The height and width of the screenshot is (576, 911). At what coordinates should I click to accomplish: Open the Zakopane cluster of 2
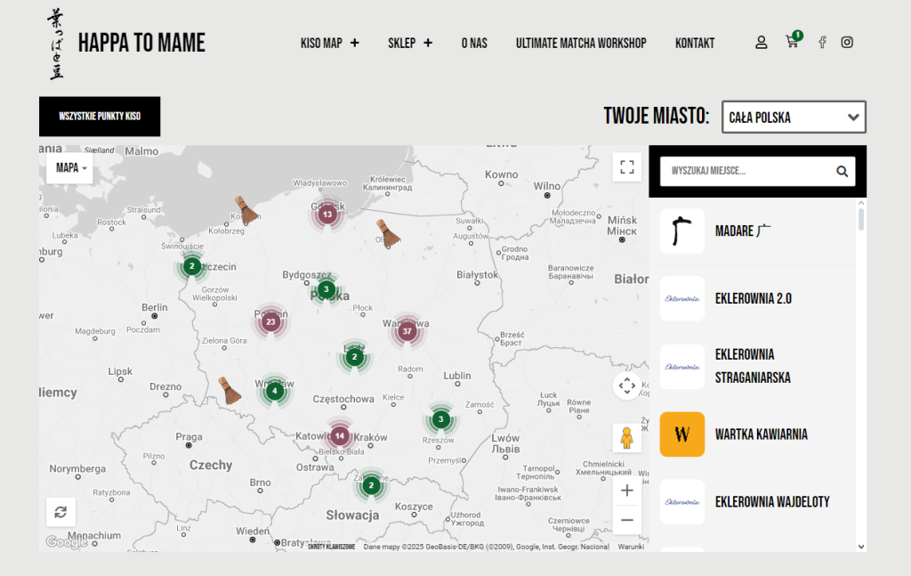tap(371, 485)
